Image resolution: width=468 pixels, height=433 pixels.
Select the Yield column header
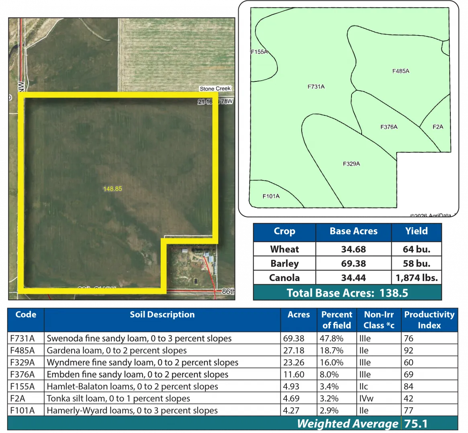coord(416,232)
